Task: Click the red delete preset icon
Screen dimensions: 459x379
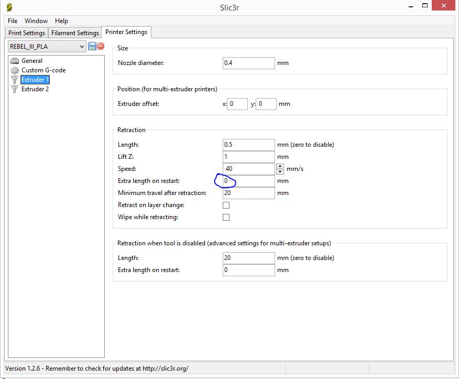Action: [101, 47]
